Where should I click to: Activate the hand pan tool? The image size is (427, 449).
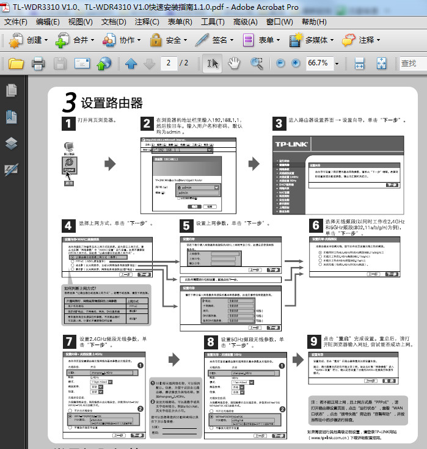[234, 64]
